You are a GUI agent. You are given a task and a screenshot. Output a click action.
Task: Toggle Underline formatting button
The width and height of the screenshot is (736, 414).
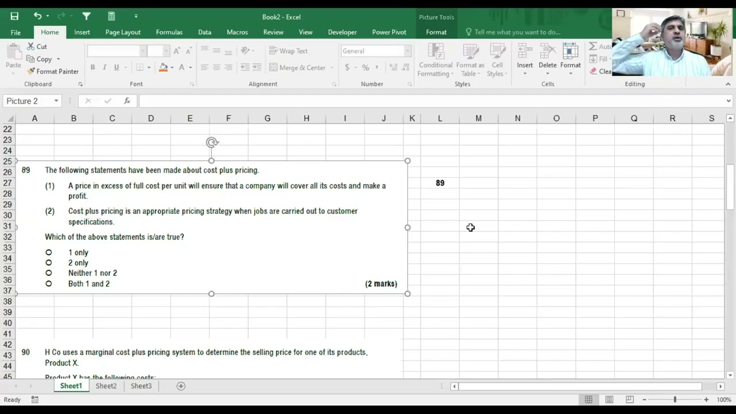(116, 67)
